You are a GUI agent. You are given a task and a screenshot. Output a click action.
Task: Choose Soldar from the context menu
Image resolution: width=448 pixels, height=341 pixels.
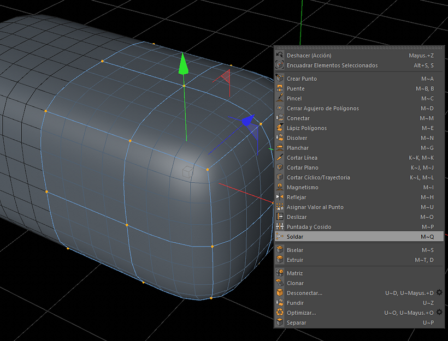point(359,237)
